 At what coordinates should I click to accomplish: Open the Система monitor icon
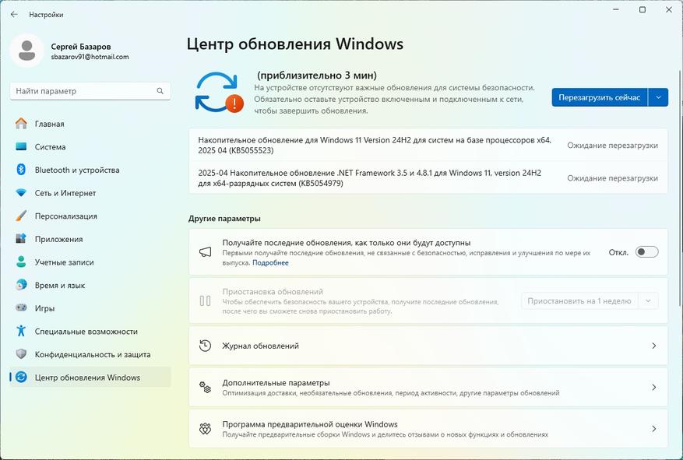pos(21,146)
